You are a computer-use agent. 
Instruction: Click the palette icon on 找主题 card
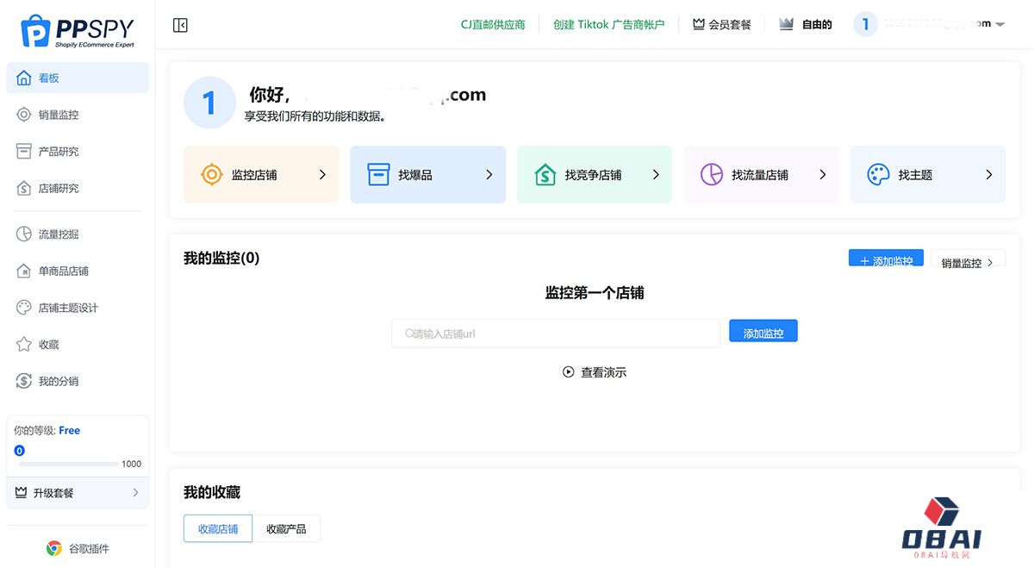(878, 174)
